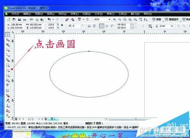Open the zoom level 62% dropdown

tap(109, 19)
